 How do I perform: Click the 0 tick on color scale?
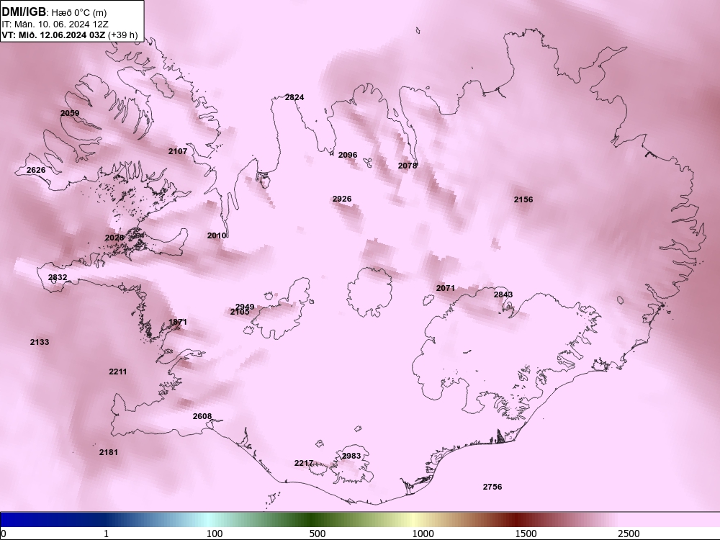4,534
